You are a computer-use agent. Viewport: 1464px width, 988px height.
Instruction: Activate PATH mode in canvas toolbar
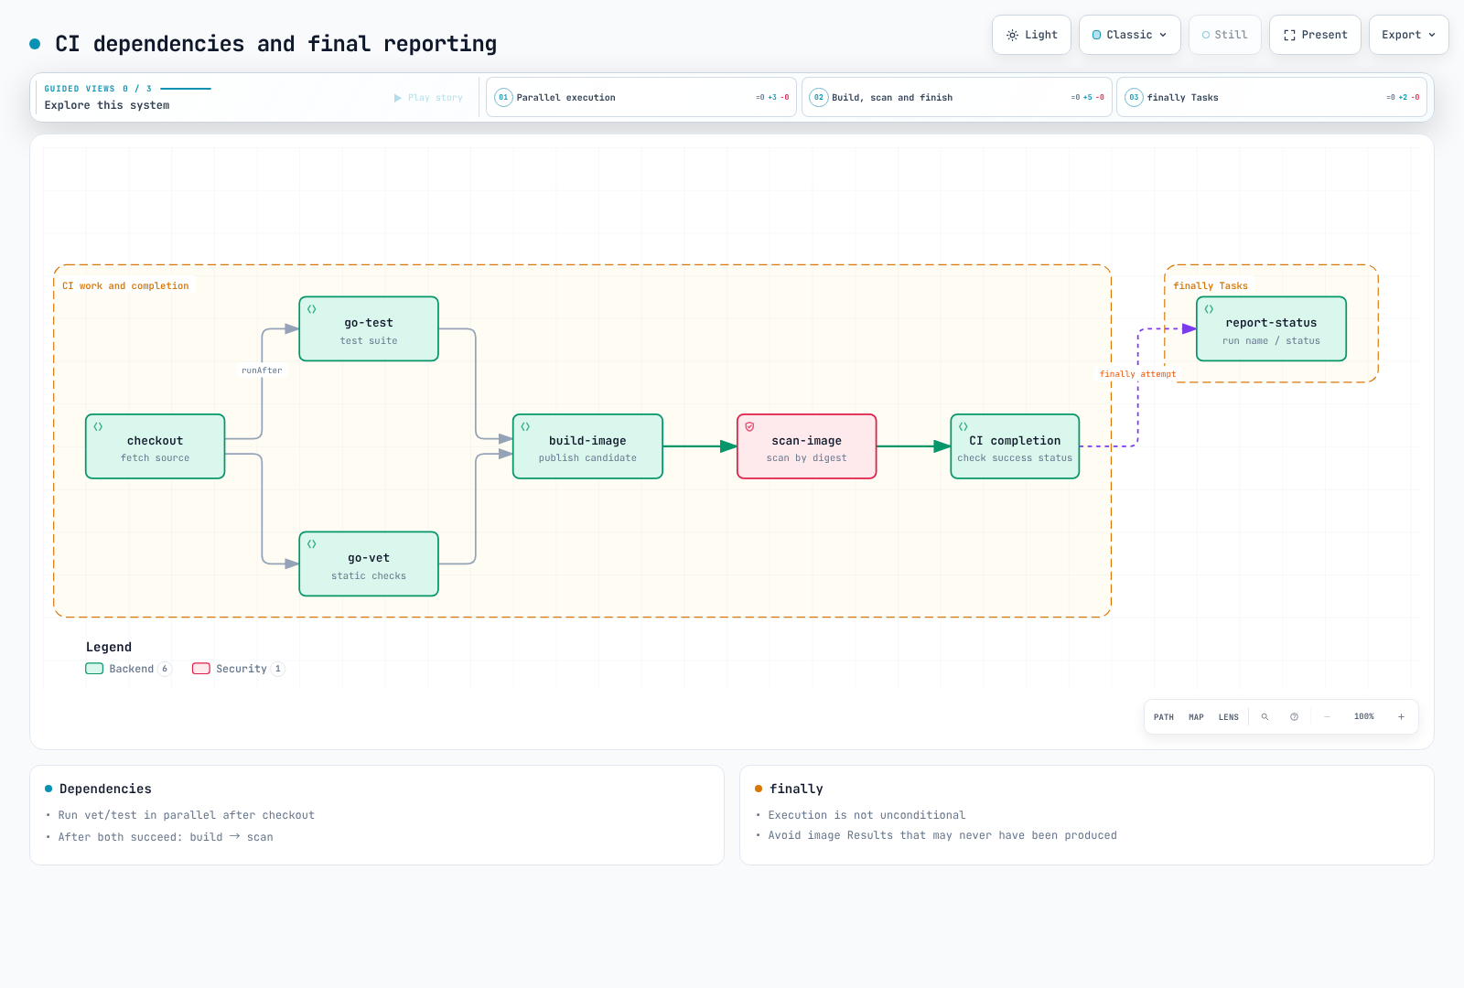[x=1164, y=717]
